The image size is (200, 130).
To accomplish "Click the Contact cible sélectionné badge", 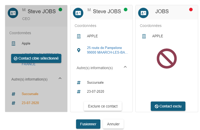I will pos(36,59).
